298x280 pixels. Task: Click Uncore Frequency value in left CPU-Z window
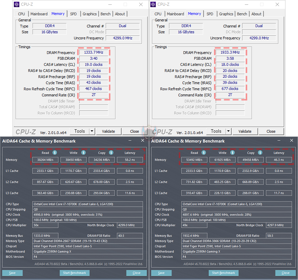click(123, 38)
